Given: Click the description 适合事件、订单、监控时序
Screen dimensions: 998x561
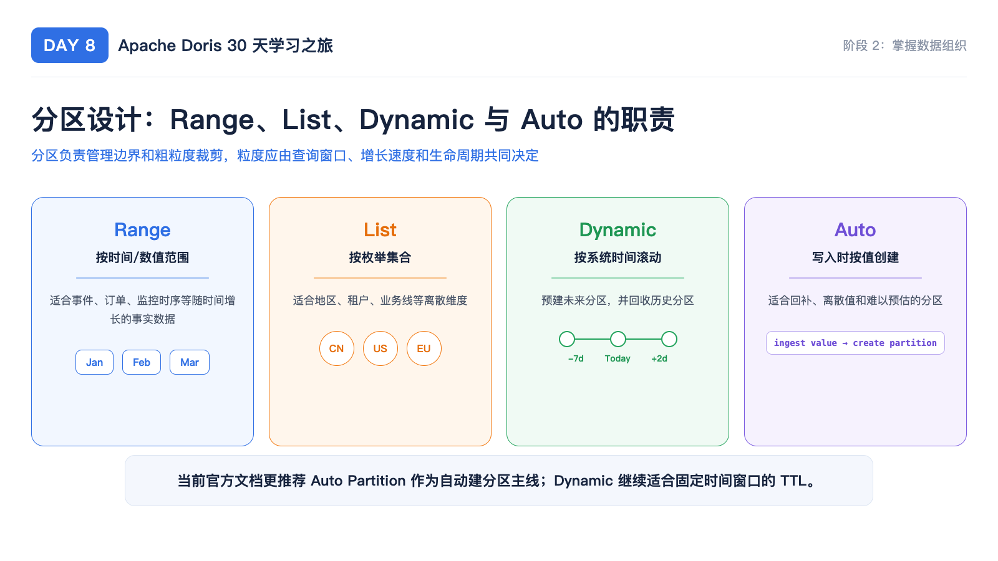Looking at the screenshot, I should [x=142, y=310].
